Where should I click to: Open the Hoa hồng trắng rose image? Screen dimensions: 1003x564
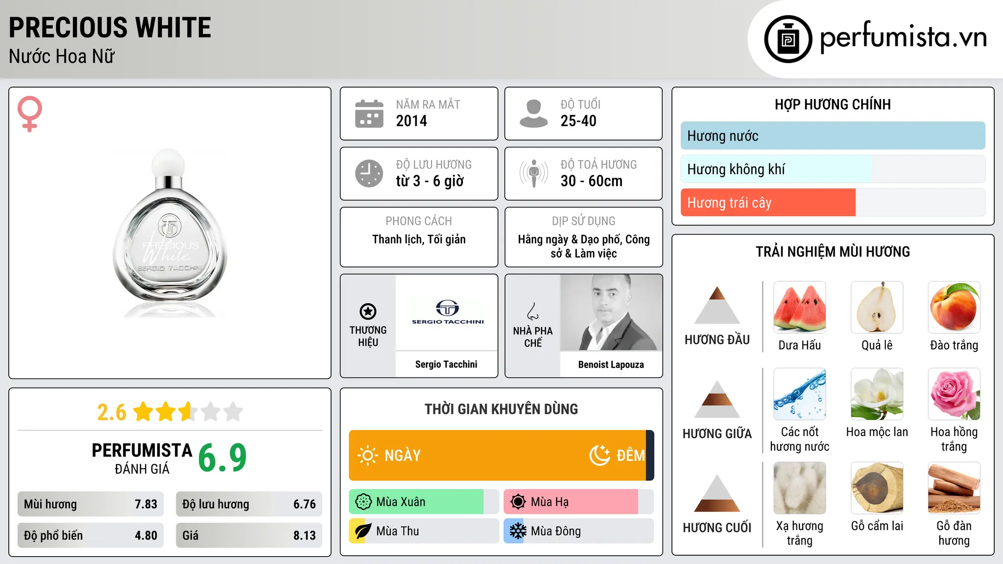[x=954, y=394]
